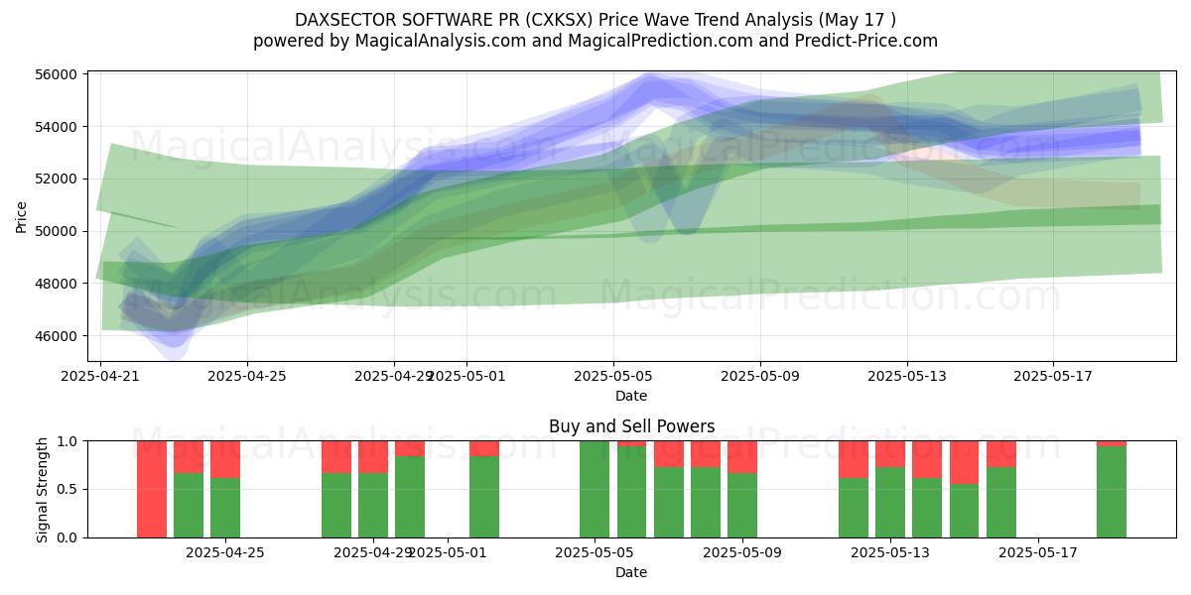Click the entirely red bar in Buy and Sell Powers
Viewport: 1191px width, 595px height.
[x=152, y=489]
